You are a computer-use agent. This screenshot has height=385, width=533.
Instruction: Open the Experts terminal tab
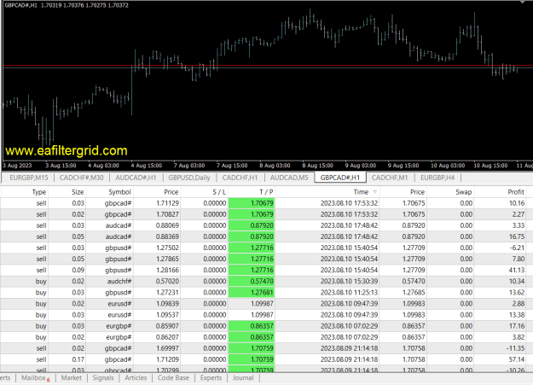click(x=211, y=378)
